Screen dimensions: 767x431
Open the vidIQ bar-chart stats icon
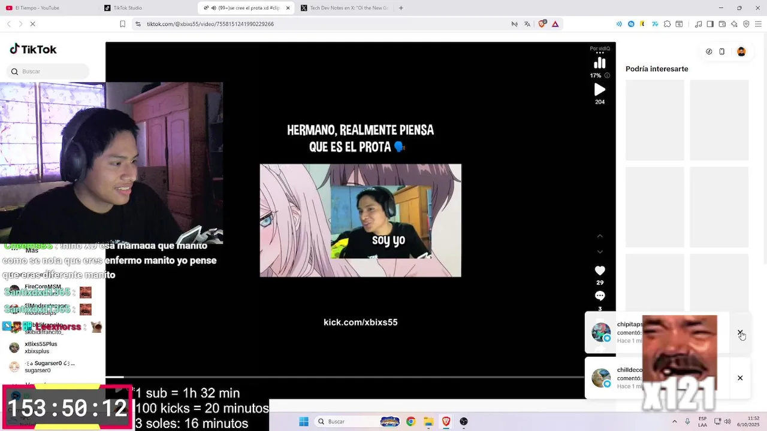[600, 63]
